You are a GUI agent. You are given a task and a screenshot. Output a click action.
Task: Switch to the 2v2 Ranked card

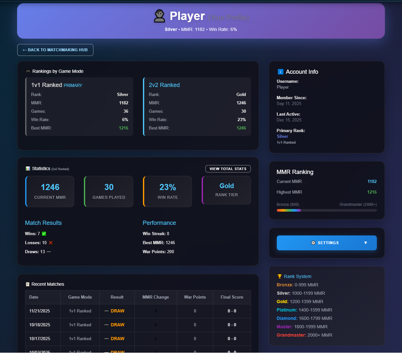[197, 107]
